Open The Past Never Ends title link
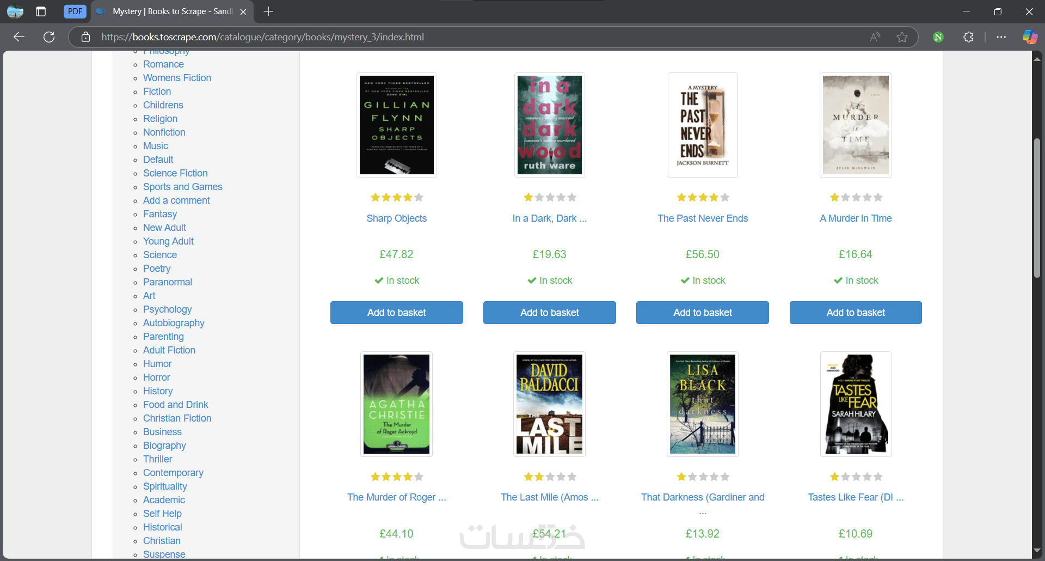1045x561 pixels. [703, 218]
